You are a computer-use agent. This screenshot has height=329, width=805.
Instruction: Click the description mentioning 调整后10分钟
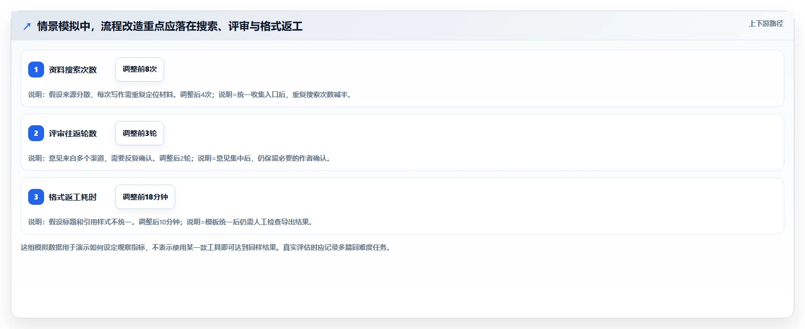pos(170,222)
